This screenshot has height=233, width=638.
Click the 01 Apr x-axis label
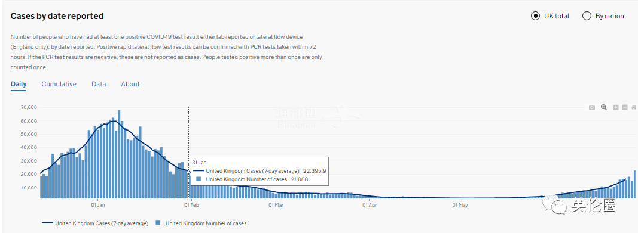click(370, 205)
